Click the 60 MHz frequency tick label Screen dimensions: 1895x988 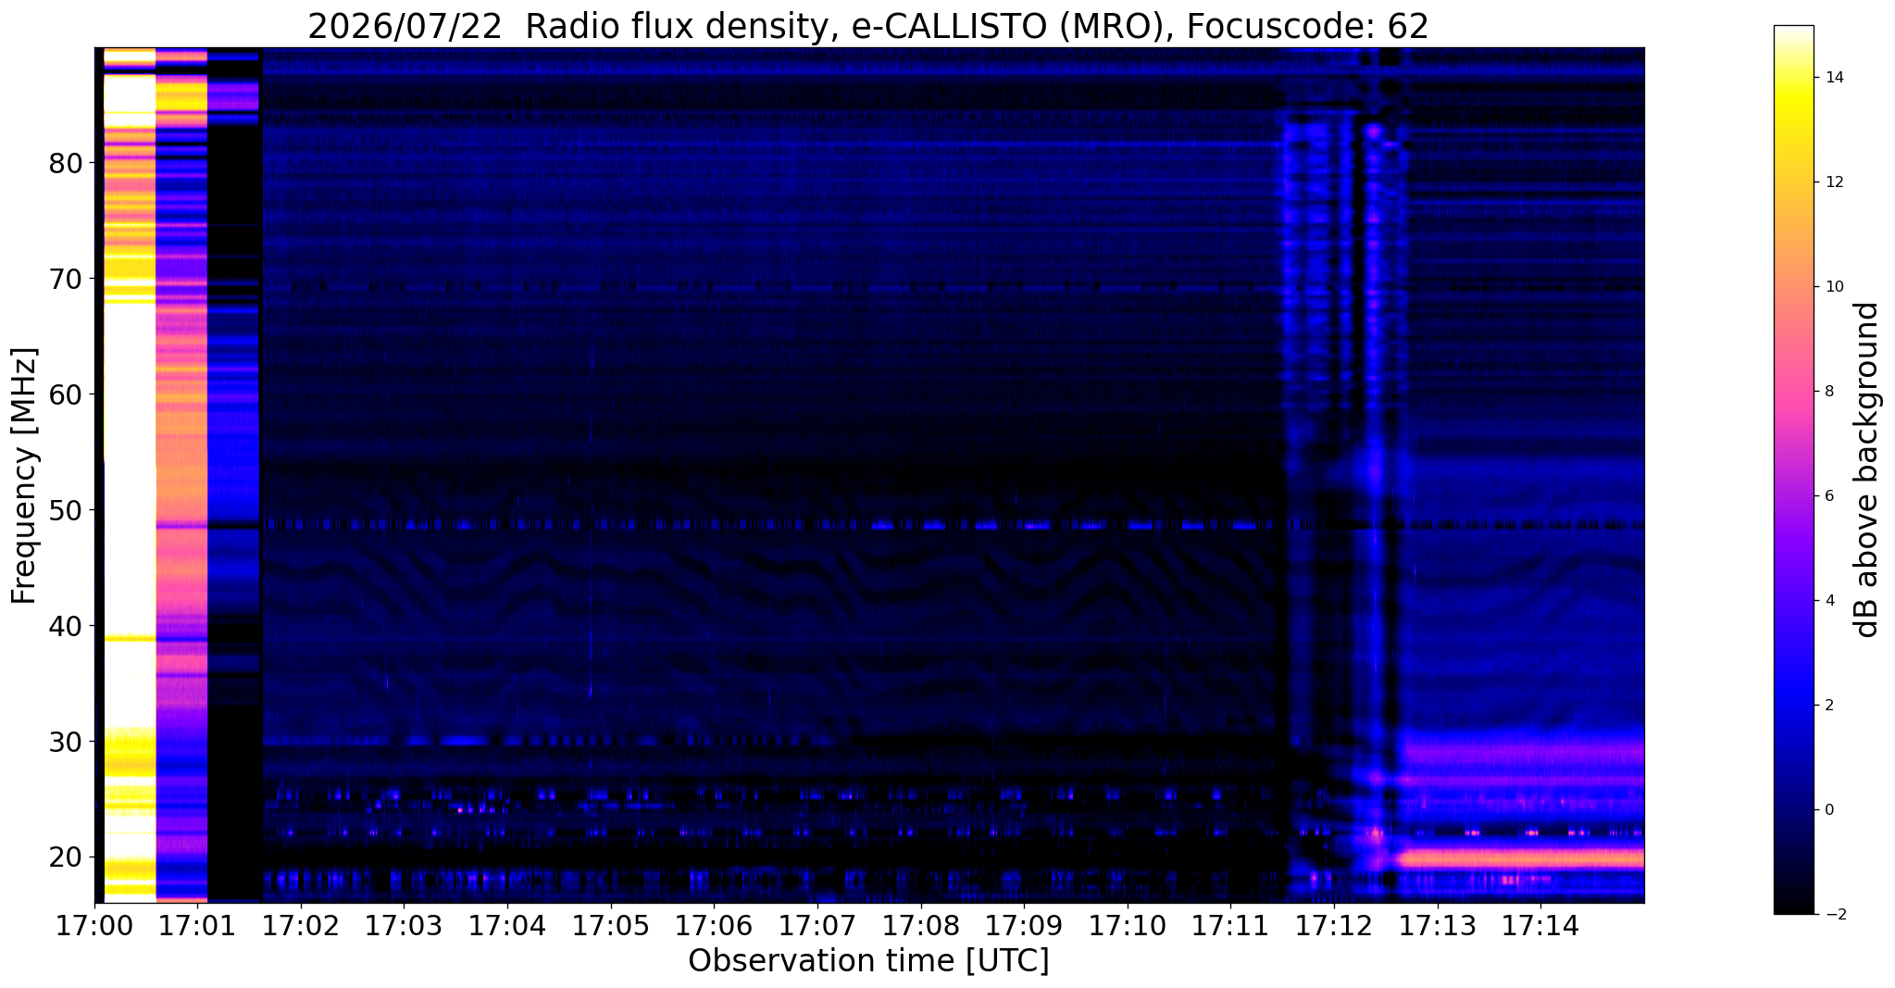65,394
